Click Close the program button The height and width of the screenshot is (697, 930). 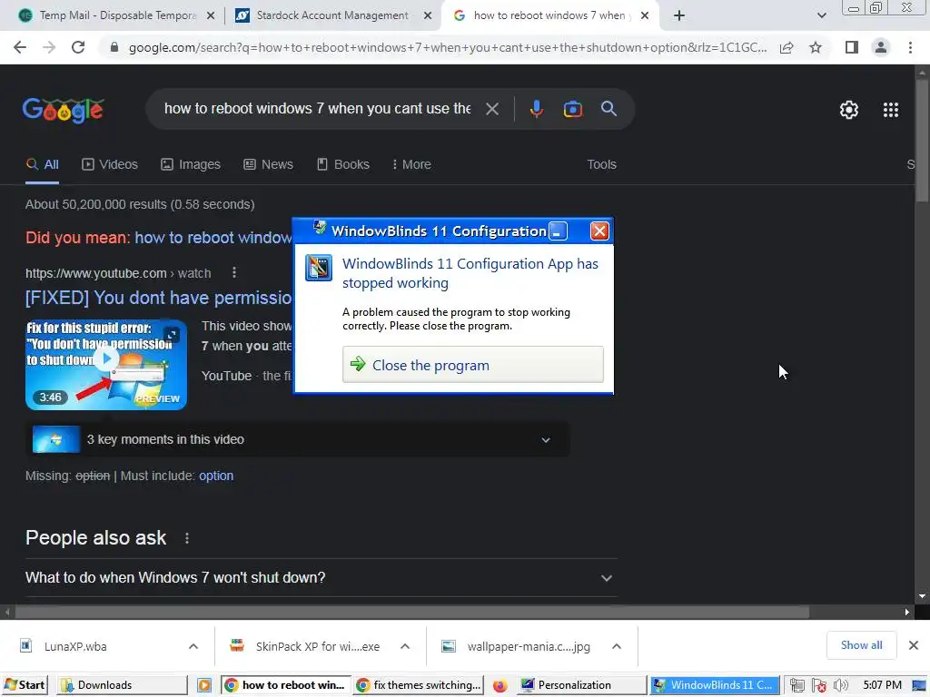tap(472, 365)
